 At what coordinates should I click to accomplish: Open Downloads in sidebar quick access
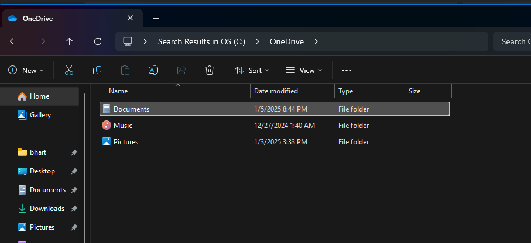point(40,208)
